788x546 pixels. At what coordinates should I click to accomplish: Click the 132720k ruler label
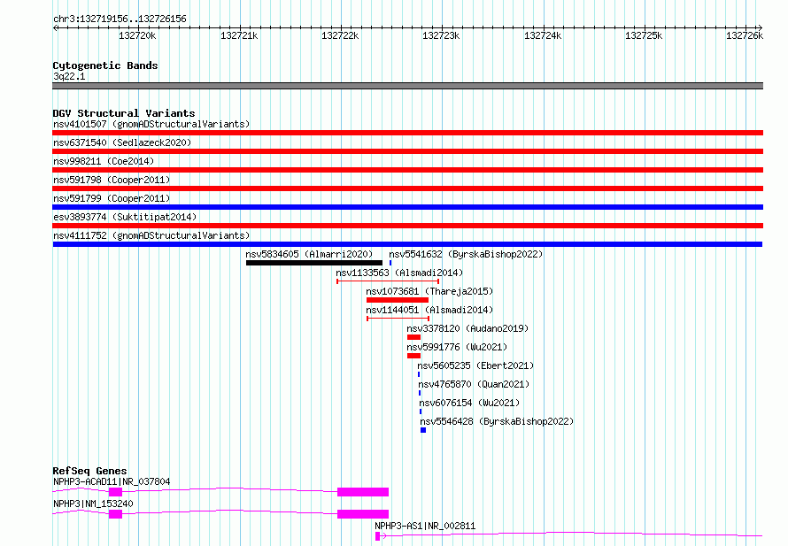click(137, 35)
